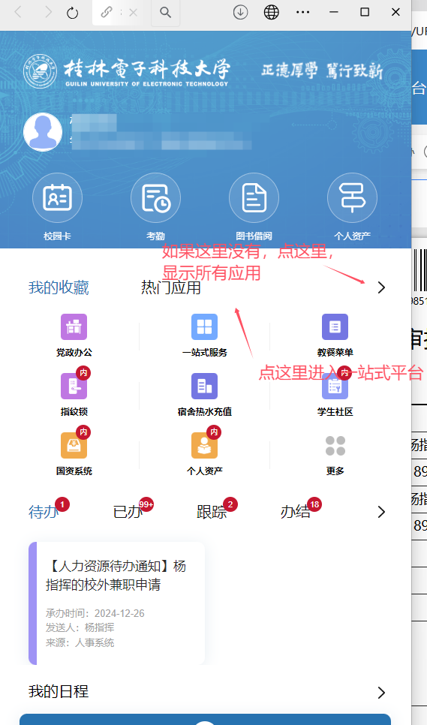The height and width of the screenshot is (725, 427).
Task: Go forward using the browser forward arrow
Action: pos(48,12)
